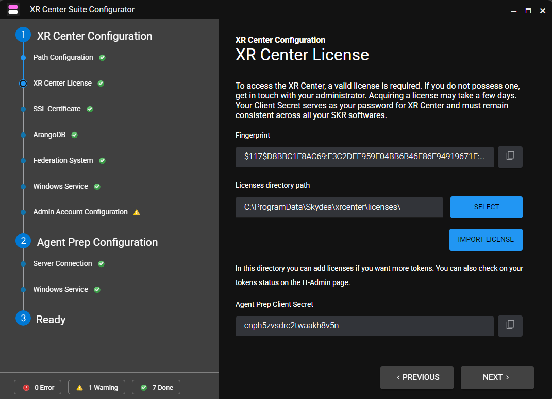Open Server Connection under Agent Prep
Screen dimensions: 552x399
(62, 263)
